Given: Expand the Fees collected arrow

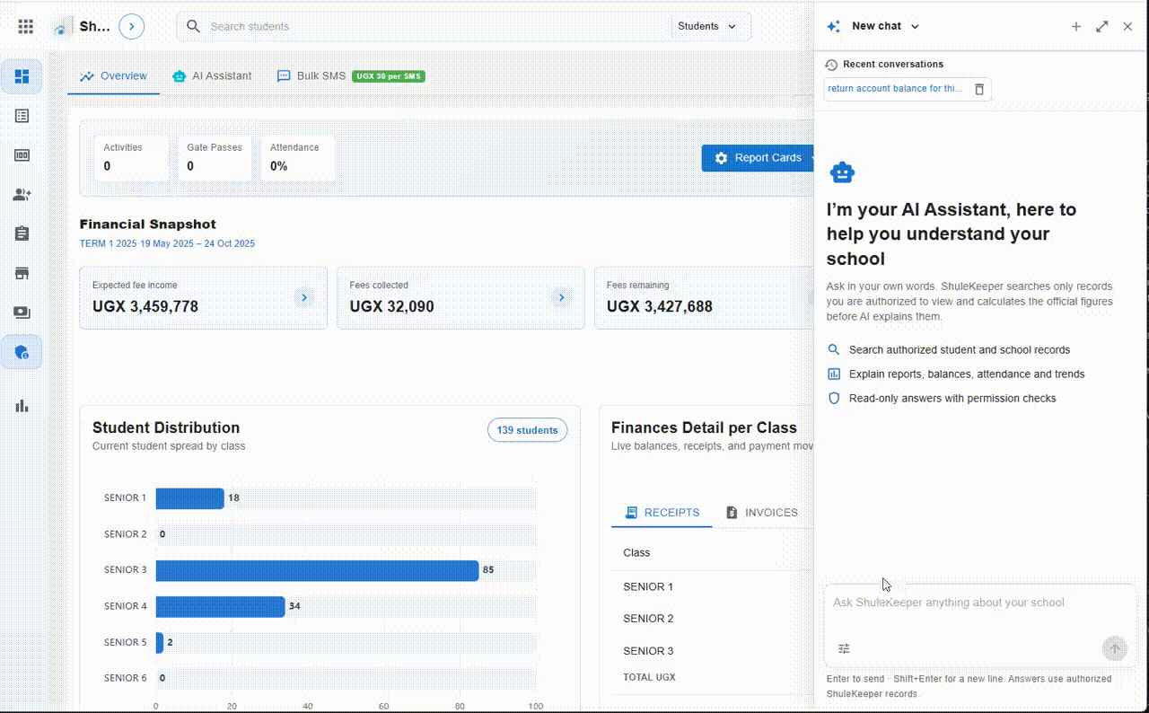Looking at the screenshot, I should tap(561, 297).
